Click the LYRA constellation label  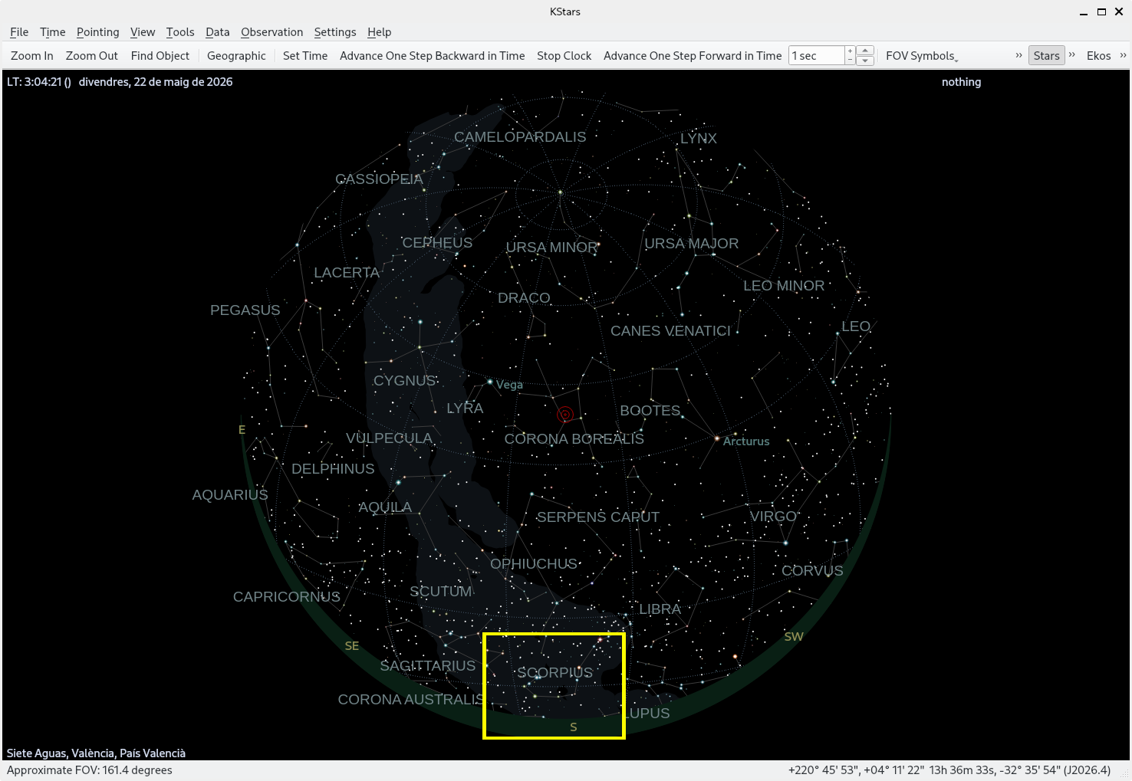click(x=465, y=409)
